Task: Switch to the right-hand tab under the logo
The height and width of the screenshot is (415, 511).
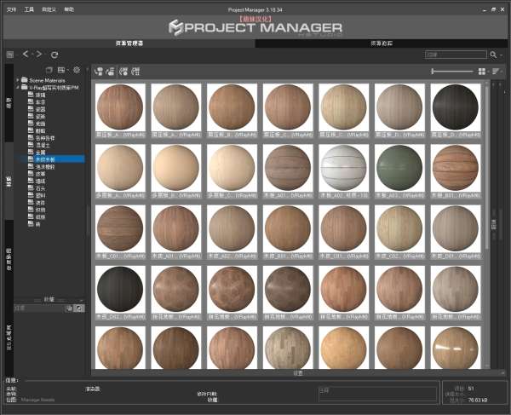Action: [382, 43]
